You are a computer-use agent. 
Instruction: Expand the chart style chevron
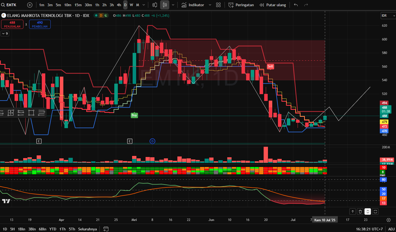(173, 5)
